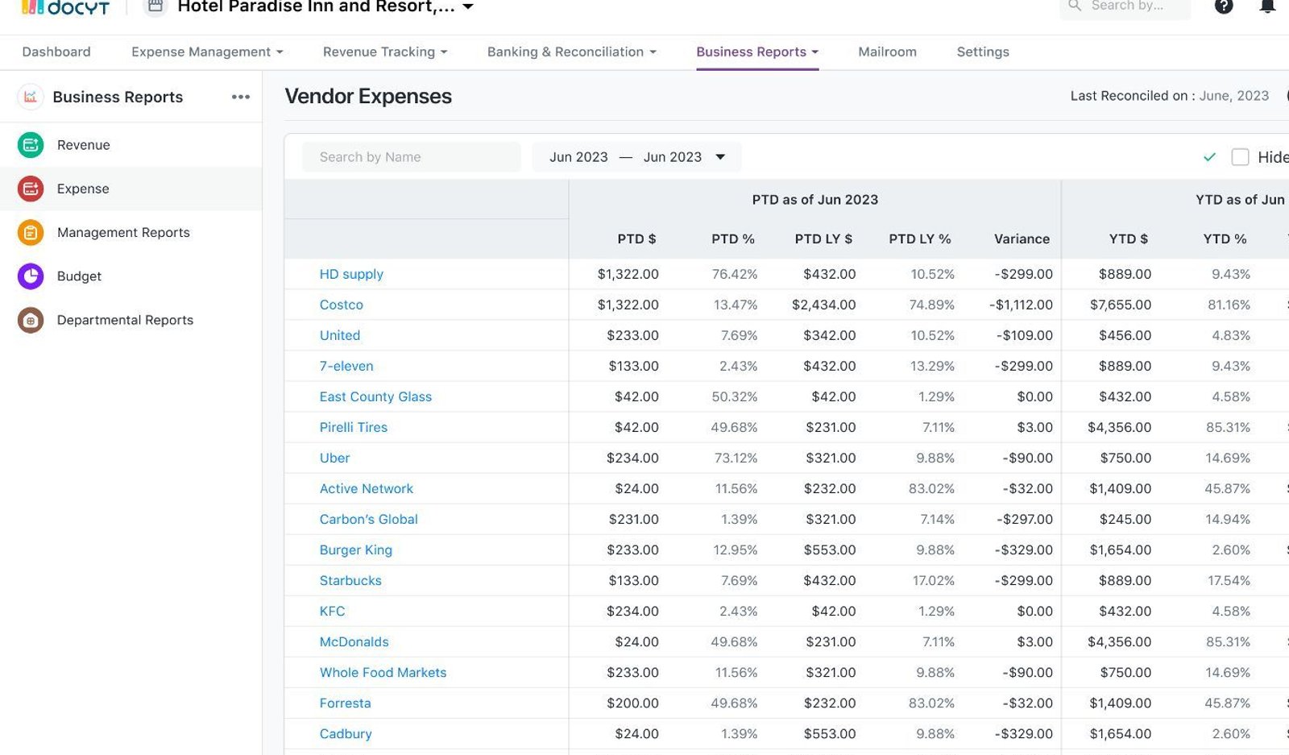Click the green checkmark icon
This screenshot has width=1289, height=755.
pyautogui.click(x=1209, y=157)
